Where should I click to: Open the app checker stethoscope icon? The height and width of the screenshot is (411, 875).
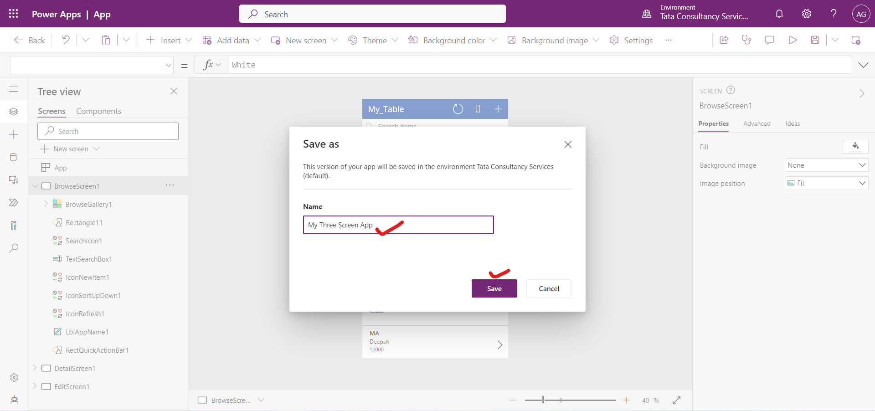pyautogui.click(x=746, y=40)
